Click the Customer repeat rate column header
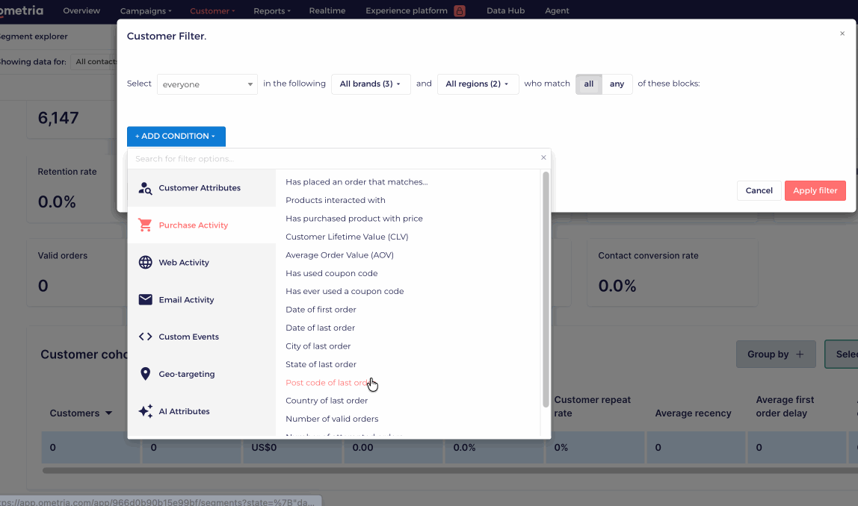Screen dimensions: 858x506 pyautogui.click(x=592, y=407)
